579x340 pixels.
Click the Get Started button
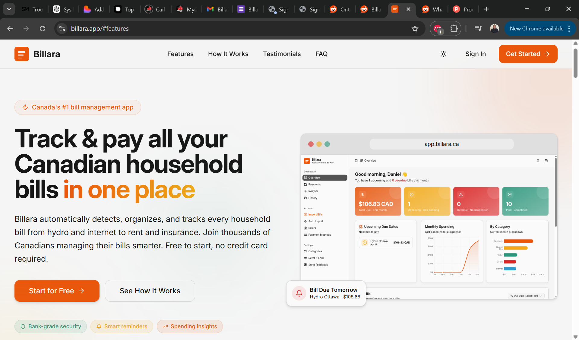pos(528,54)
